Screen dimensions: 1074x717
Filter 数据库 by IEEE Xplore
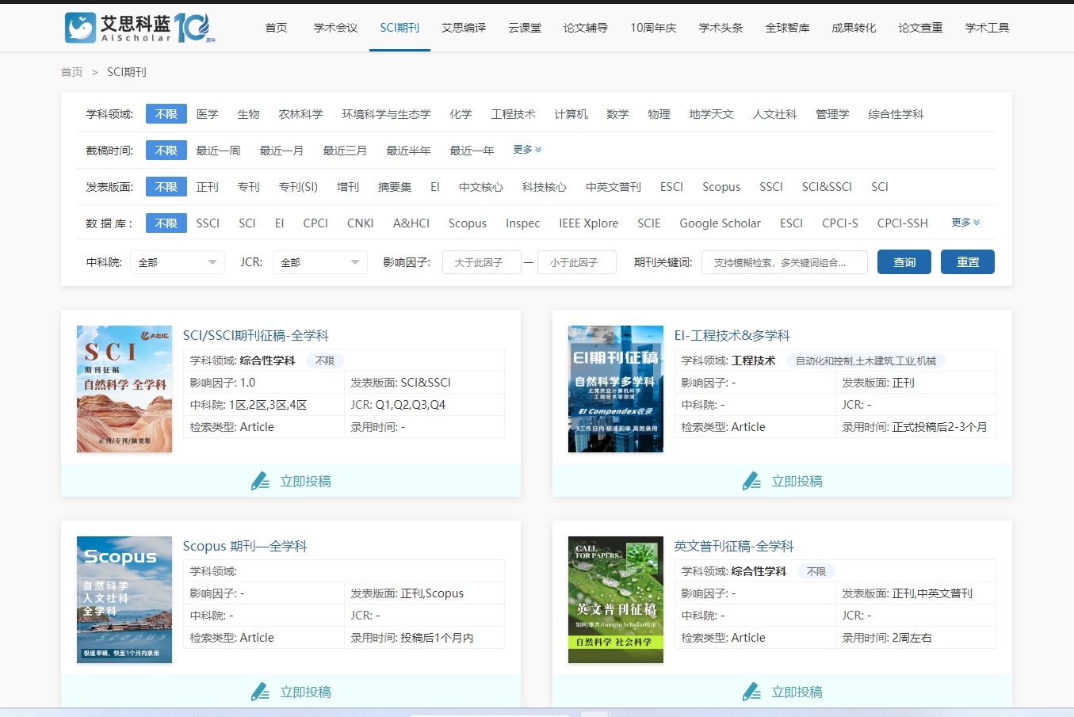pos(589,223)
